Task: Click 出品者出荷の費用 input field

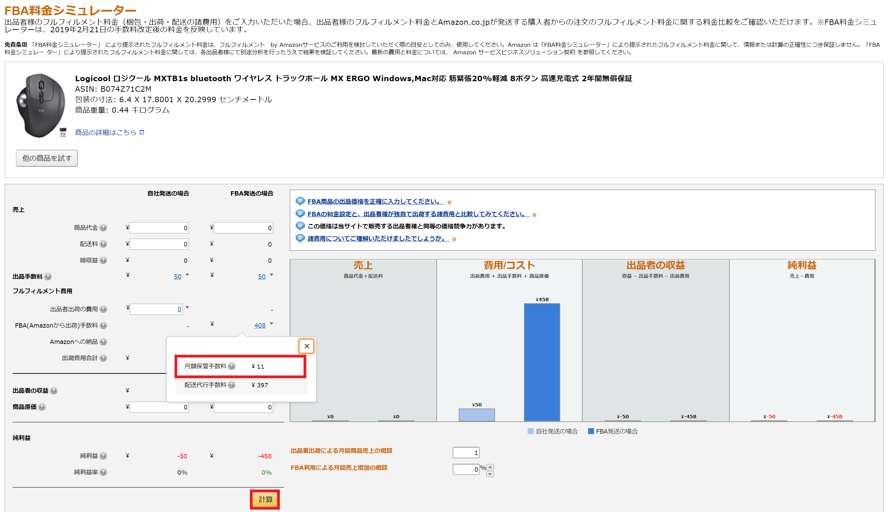Action: pos(157,309)
